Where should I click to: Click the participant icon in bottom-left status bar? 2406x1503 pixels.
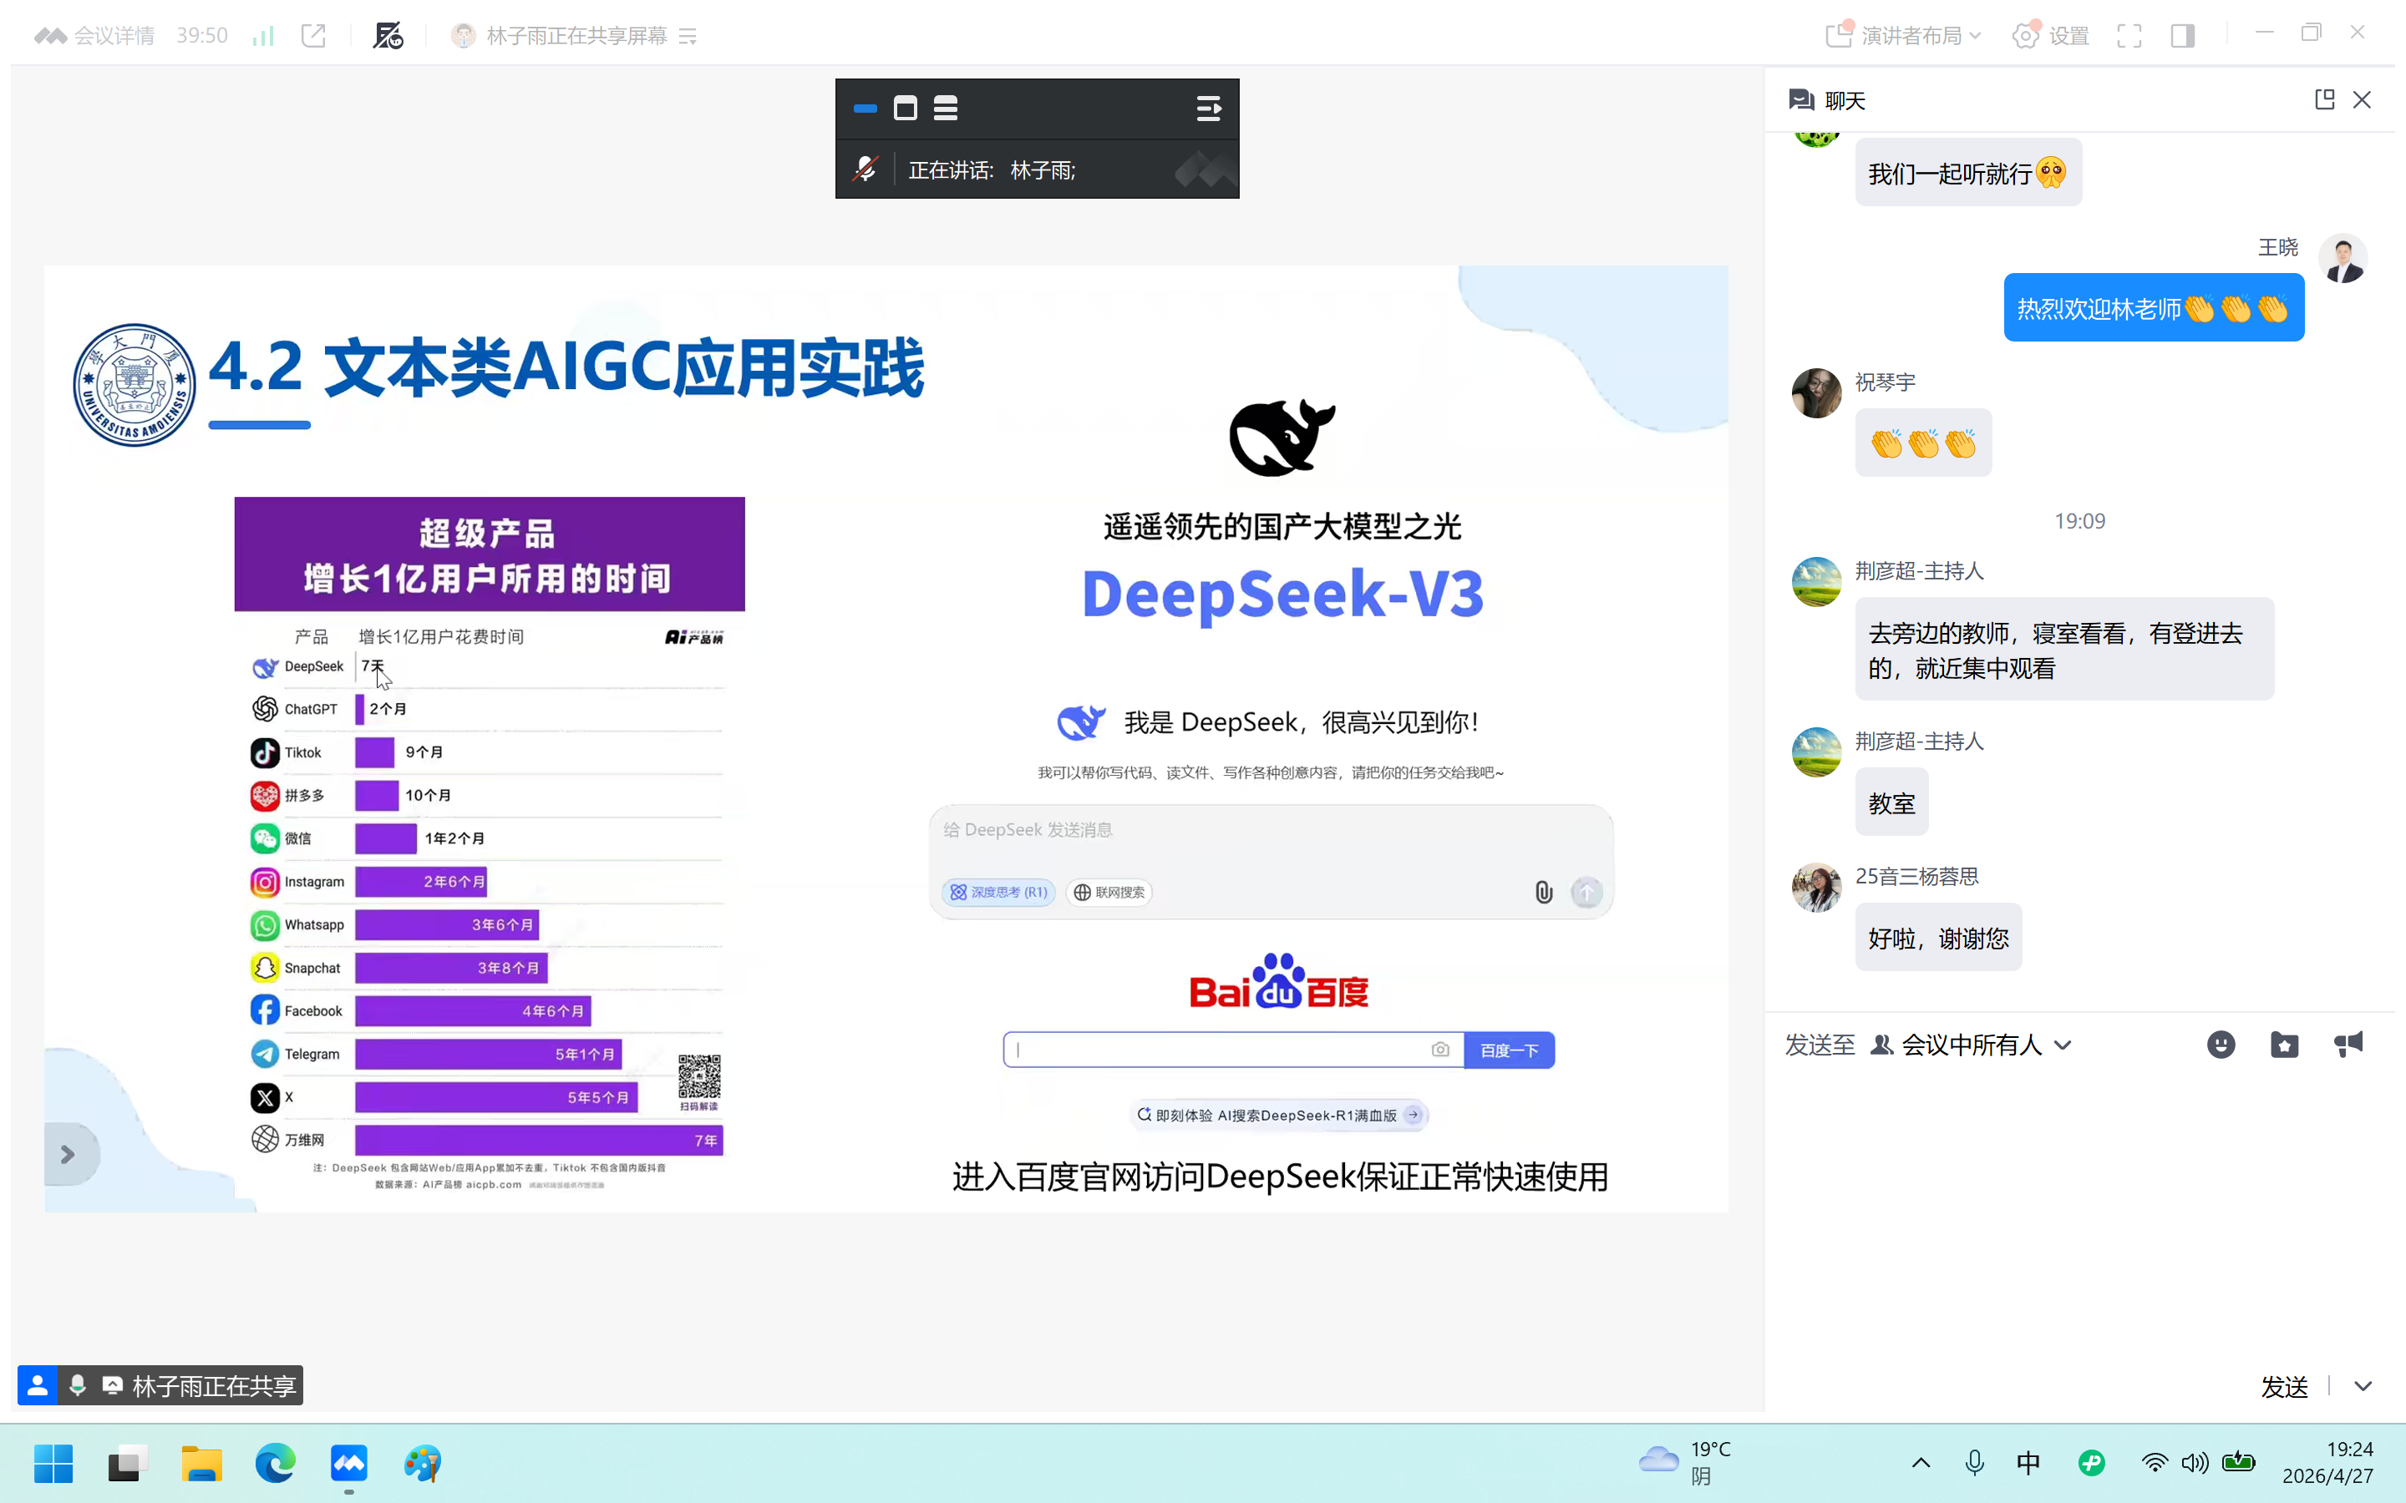coord(38,1386)
